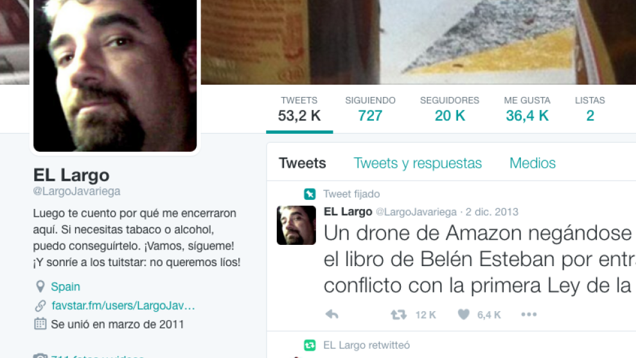Screen dimensions: 636x358
Task: Open the three-dots more options on tweet
Action: point(529,314)
